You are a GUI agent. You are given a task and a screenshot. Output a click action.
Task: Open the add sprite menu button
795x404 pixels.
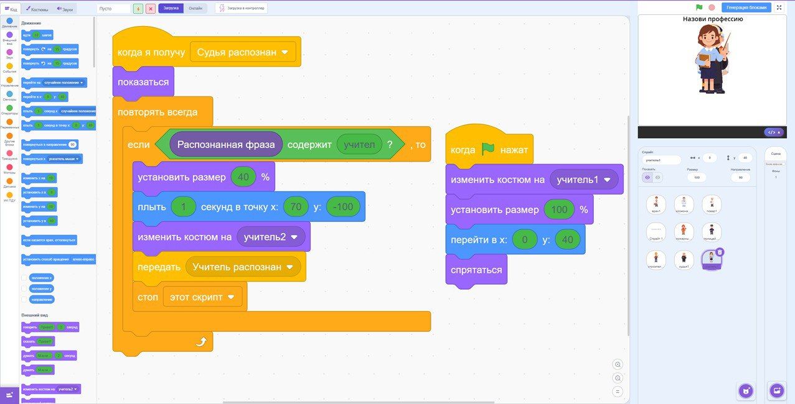(746, 390)
